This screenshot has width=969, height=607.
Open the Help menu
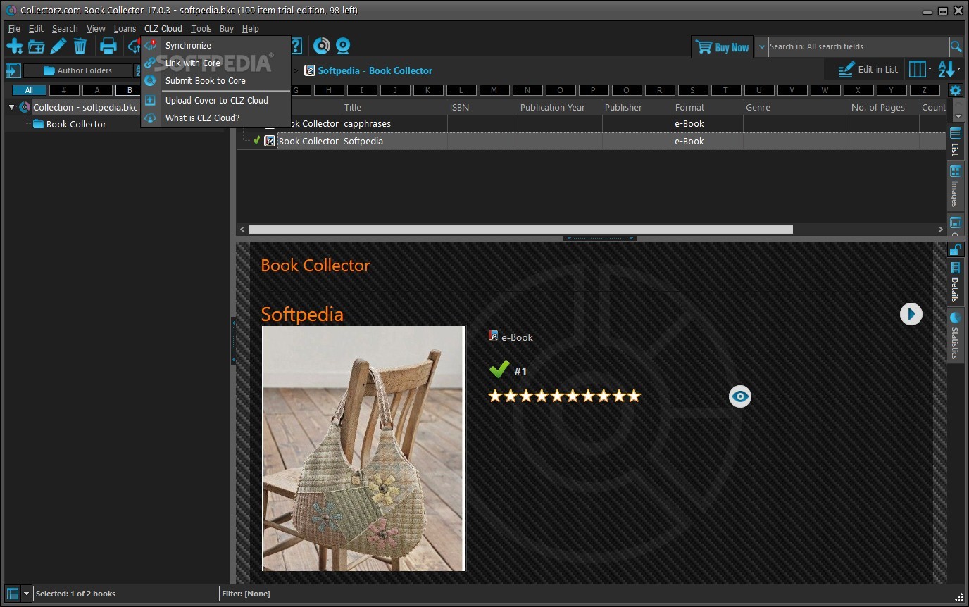point(251,29)
